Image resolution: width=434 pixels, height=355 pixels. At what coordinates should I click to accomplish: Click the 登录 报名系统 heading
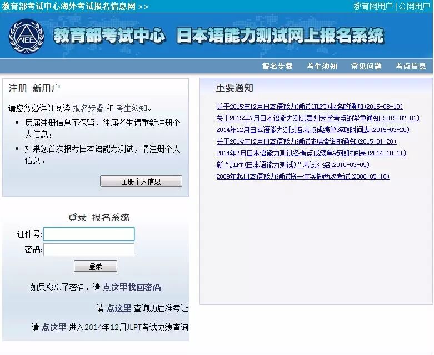tap(98, 217)
